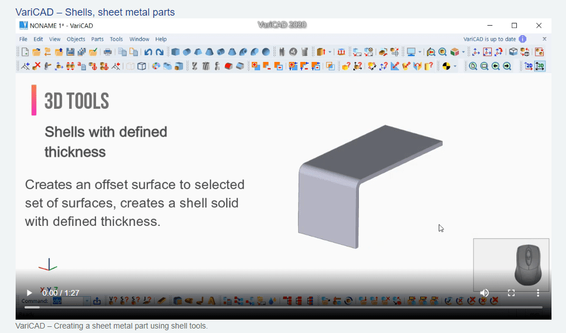
Task: Open the Objects menu
Action: pyautogui.click(x=76, y=39)
